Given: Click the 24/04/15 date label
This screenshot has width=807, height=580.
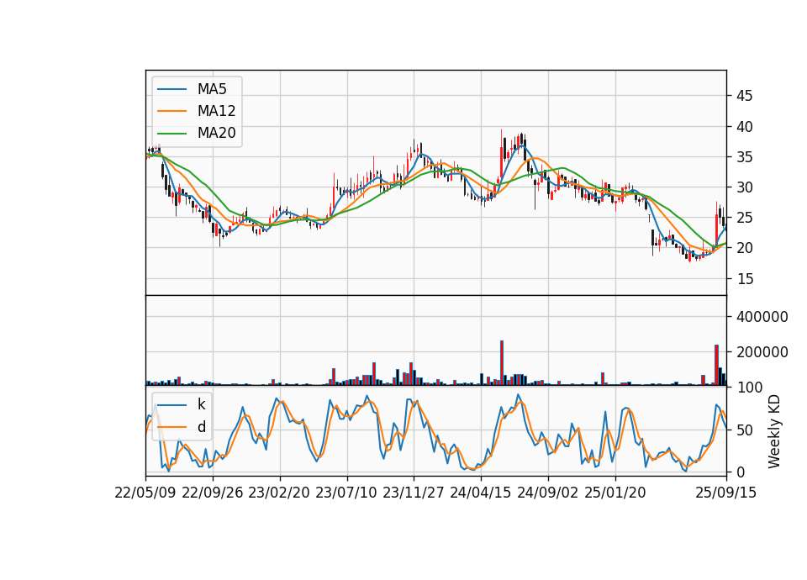Looking at the screenshot, I should click(x=481, y=493).
